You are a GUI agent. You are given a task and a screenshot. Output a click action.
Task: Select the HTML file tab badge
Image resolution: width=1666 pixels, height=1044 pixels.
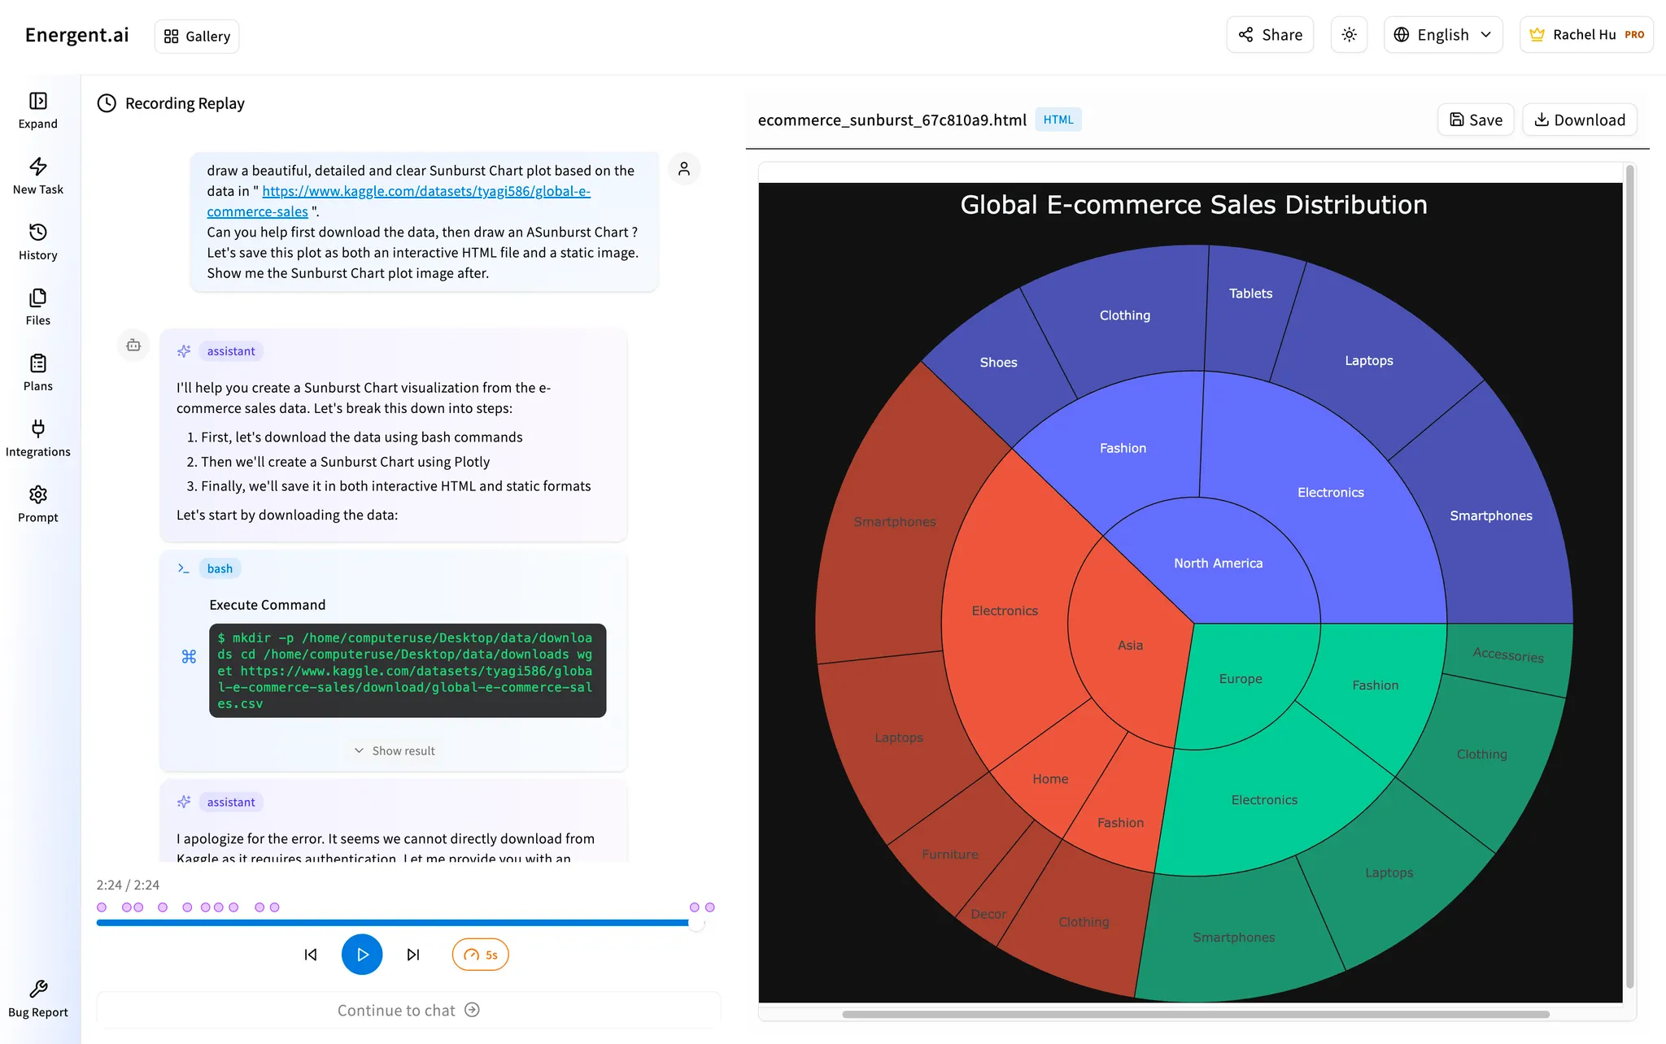pyautogui.click(x=1058, y=119)
